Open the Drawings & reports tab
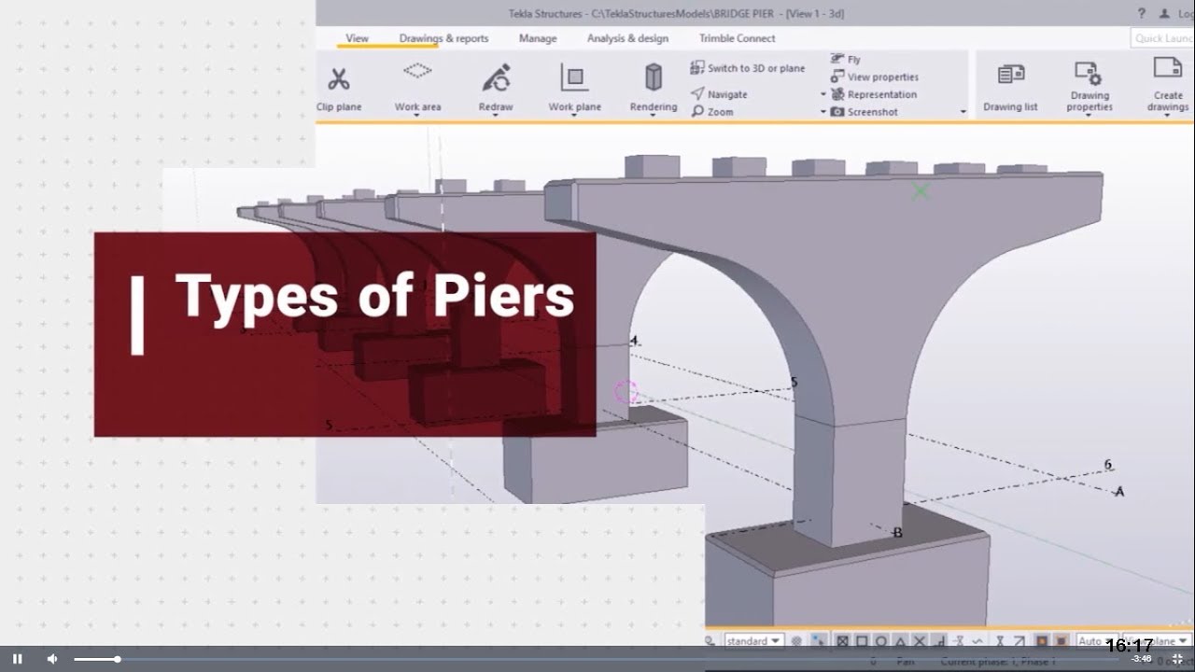Image resolution: width=1195 pixels, height=672 pixels. coord(443,38)
